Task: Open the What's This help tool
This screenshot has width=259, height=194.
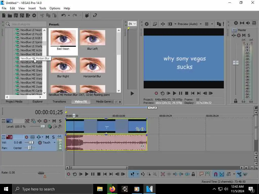Action: (95, 15)
